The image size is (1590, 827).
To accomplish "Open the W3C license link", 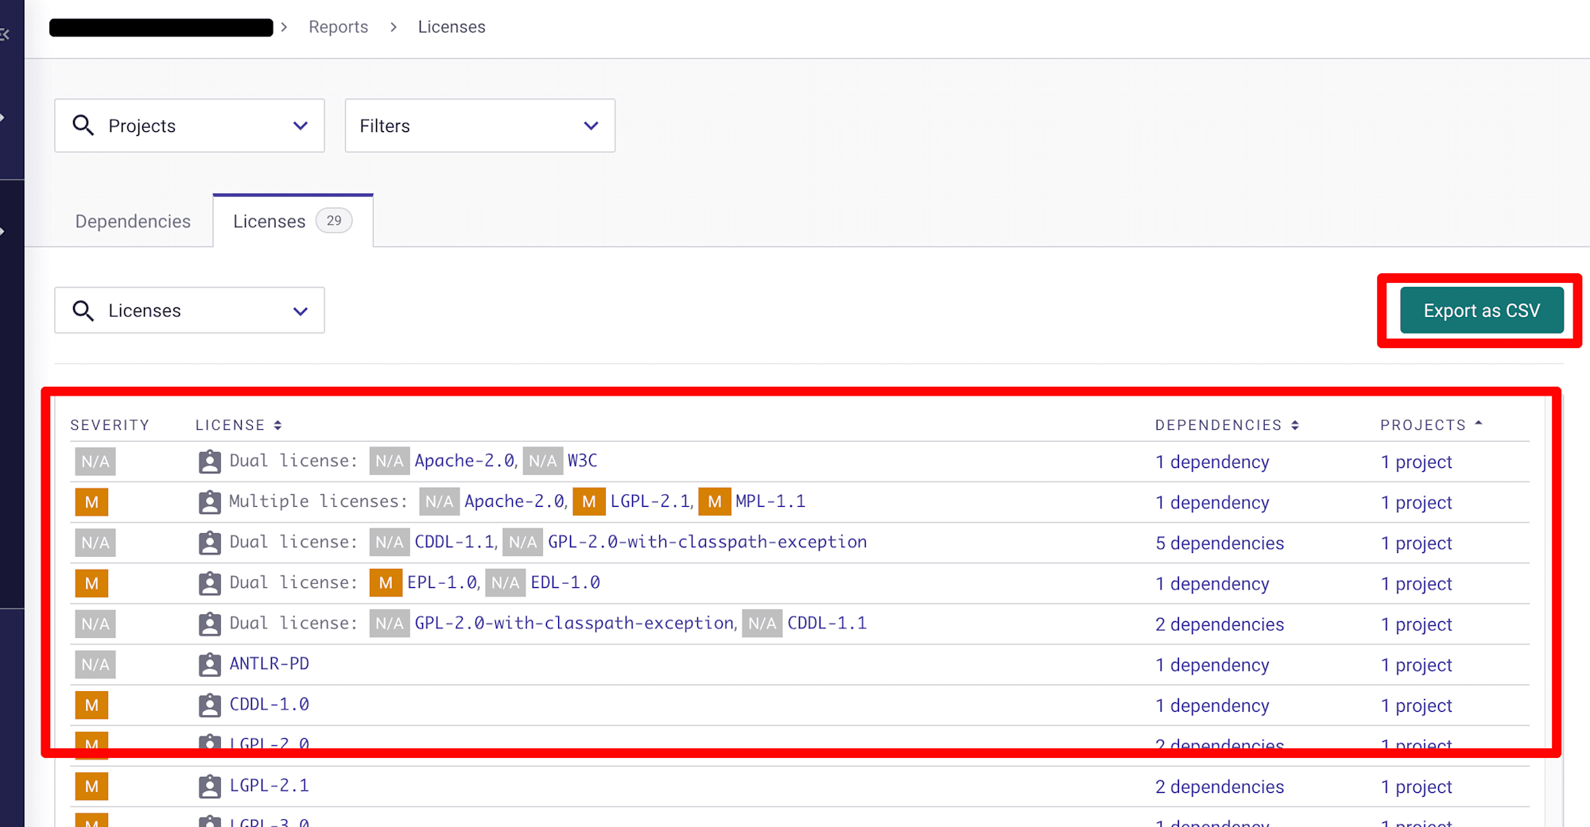I will pos(582,461).
